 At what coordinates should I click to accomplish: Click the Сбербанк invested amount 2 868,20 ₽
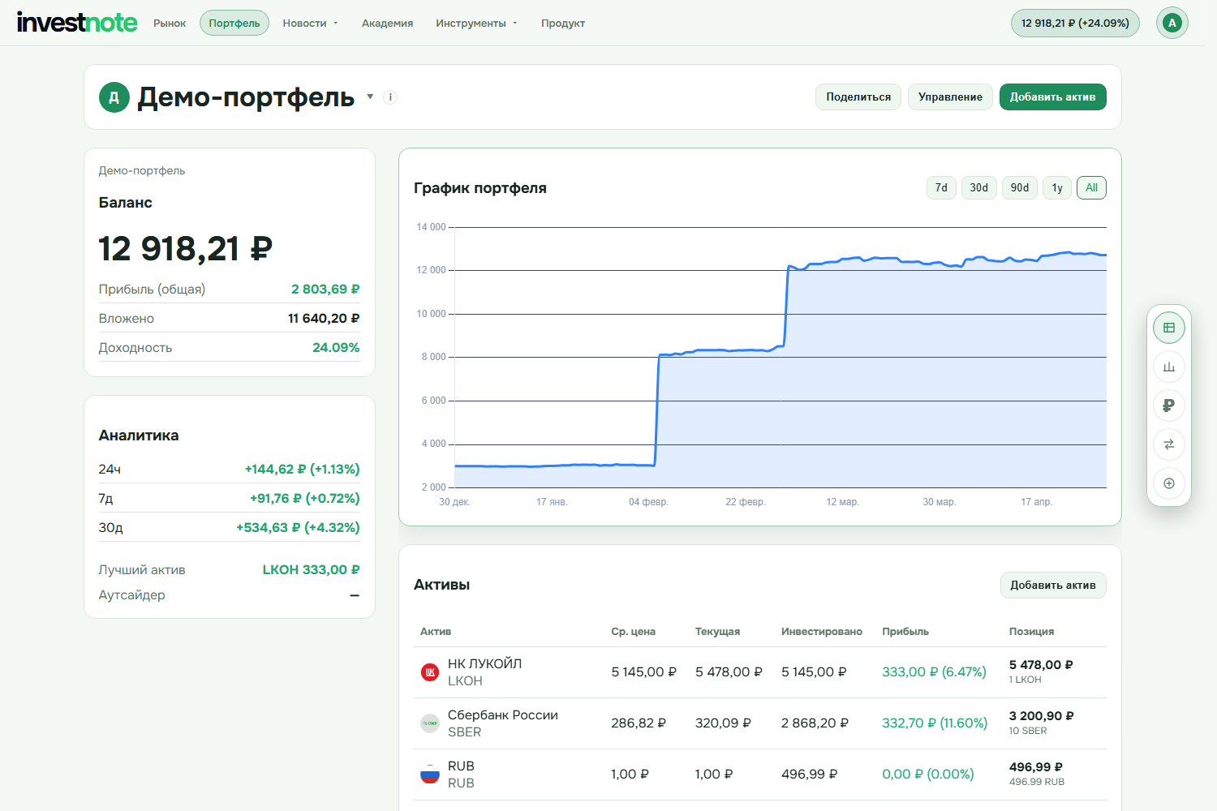pyautogui.click(x=815, y=723)
